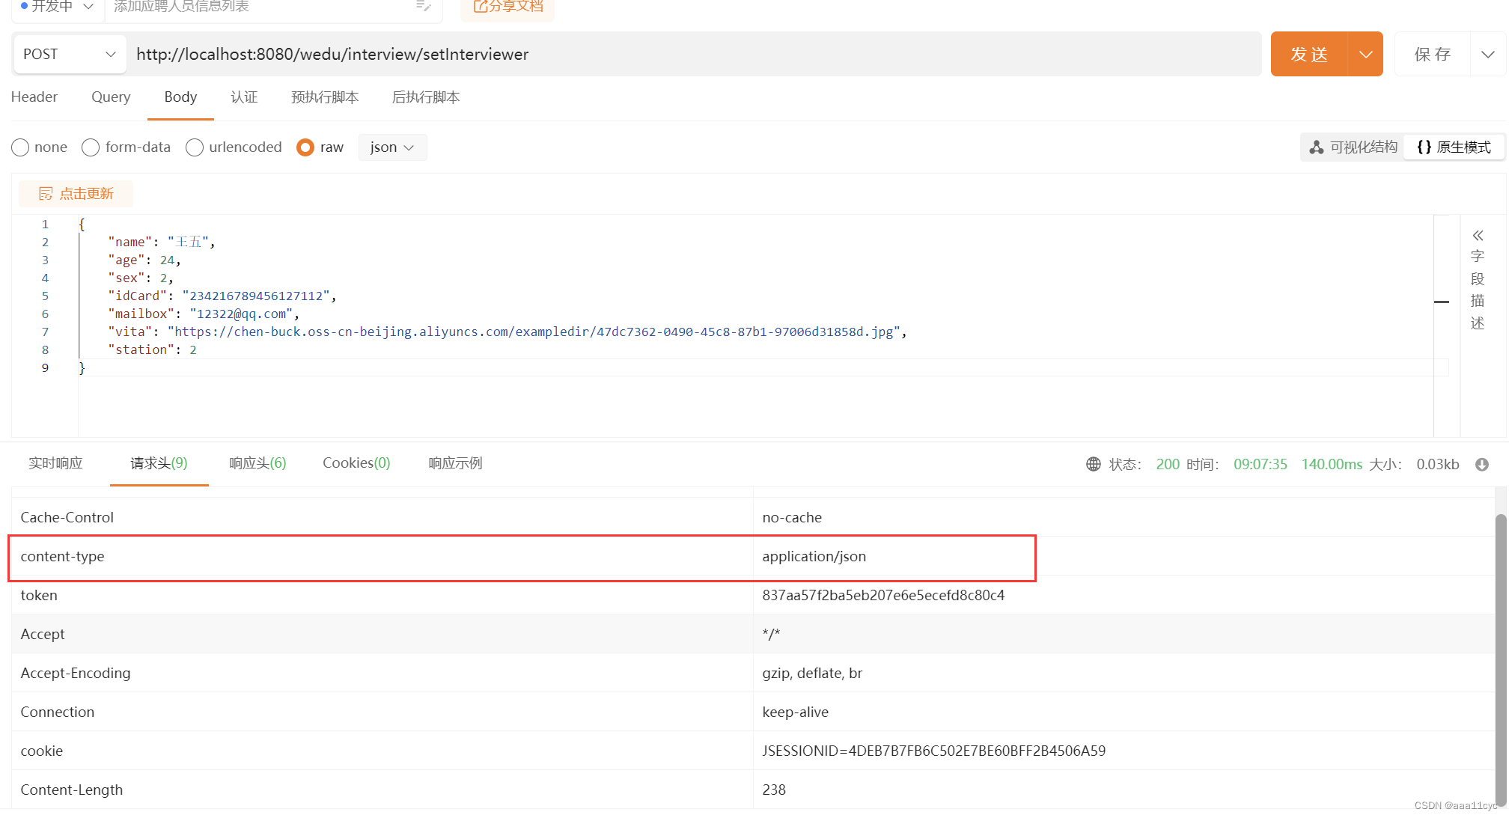
Task: Click the raw mode braces icon
Action: pos(1424,147)
